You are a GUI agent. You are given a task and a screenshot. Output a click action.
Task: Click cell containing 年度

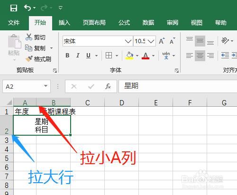pyautogui.click(x=25, y=111)
